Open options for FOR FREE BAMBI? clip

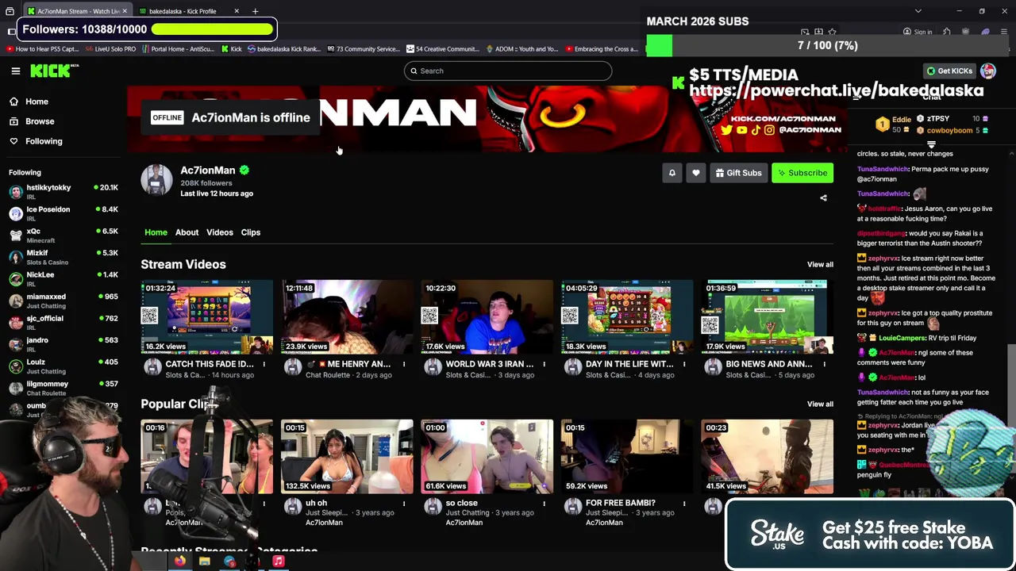click(684, 503)
